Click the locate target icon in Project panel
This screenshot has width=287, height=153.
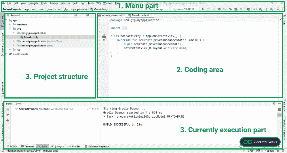75,15
